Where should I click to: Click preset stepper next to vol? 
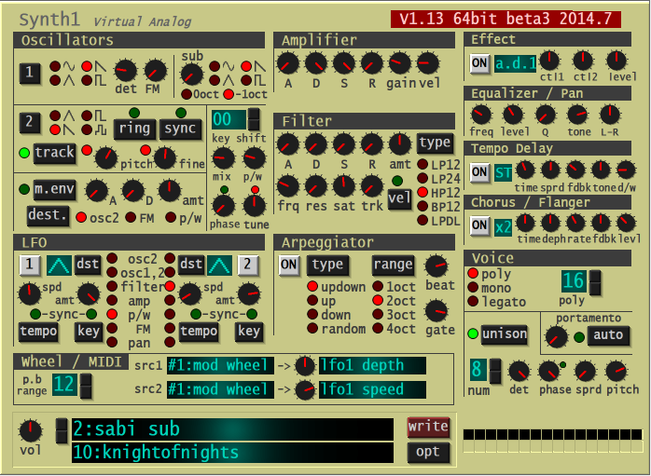tap(62, 430)
